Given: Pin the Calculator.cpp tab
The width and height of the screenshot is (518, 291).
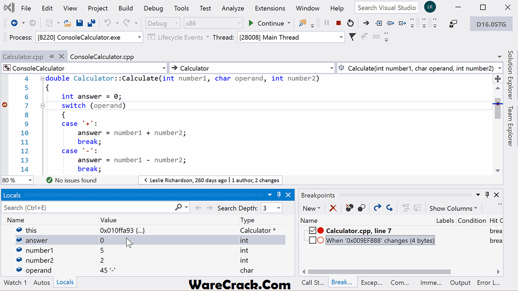Looking at the screenshot, I should coord(51,56).
